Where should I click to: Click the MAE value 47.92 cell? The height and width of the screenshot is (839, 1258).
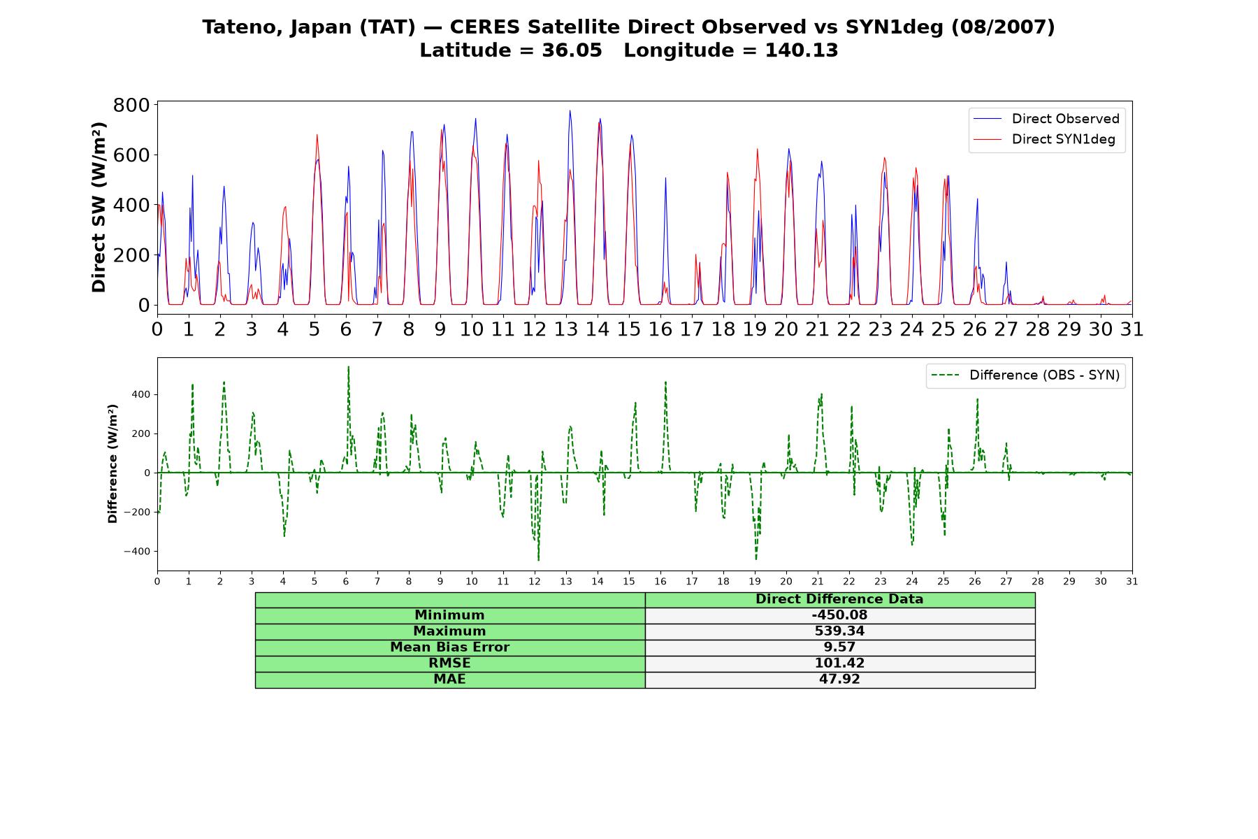839,680
